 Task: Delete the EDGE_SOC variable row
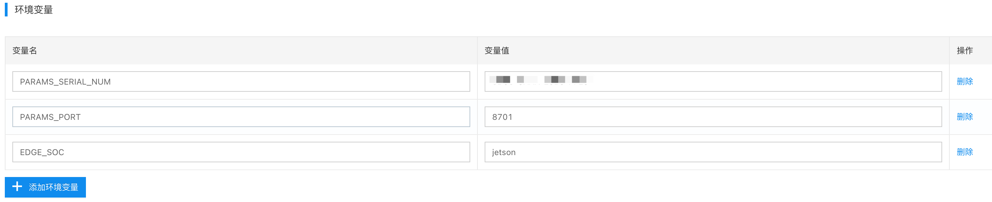coord(965,152)
